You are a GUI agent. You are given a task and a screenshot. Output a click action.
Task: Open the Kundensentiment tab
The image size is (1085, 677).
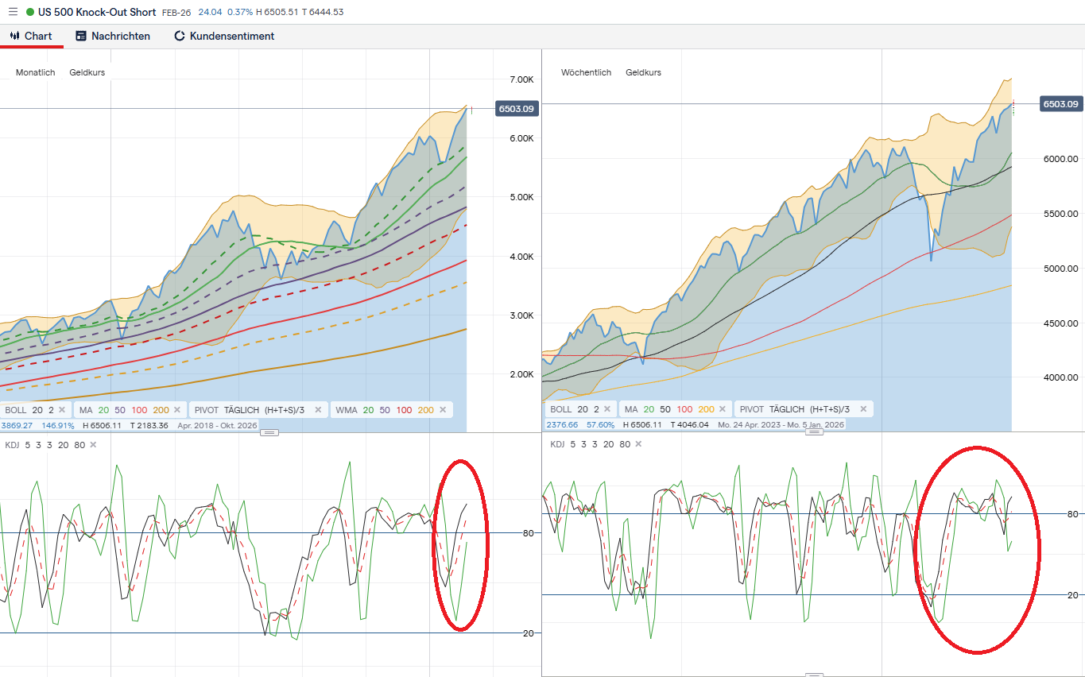(x=224, y=36)
